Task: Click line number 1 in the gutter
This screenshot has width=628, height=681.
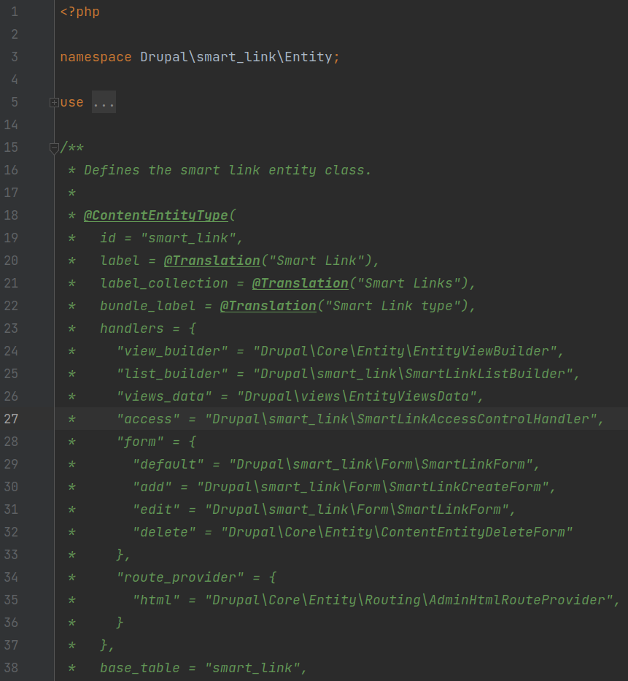Action: coord(14,12)
